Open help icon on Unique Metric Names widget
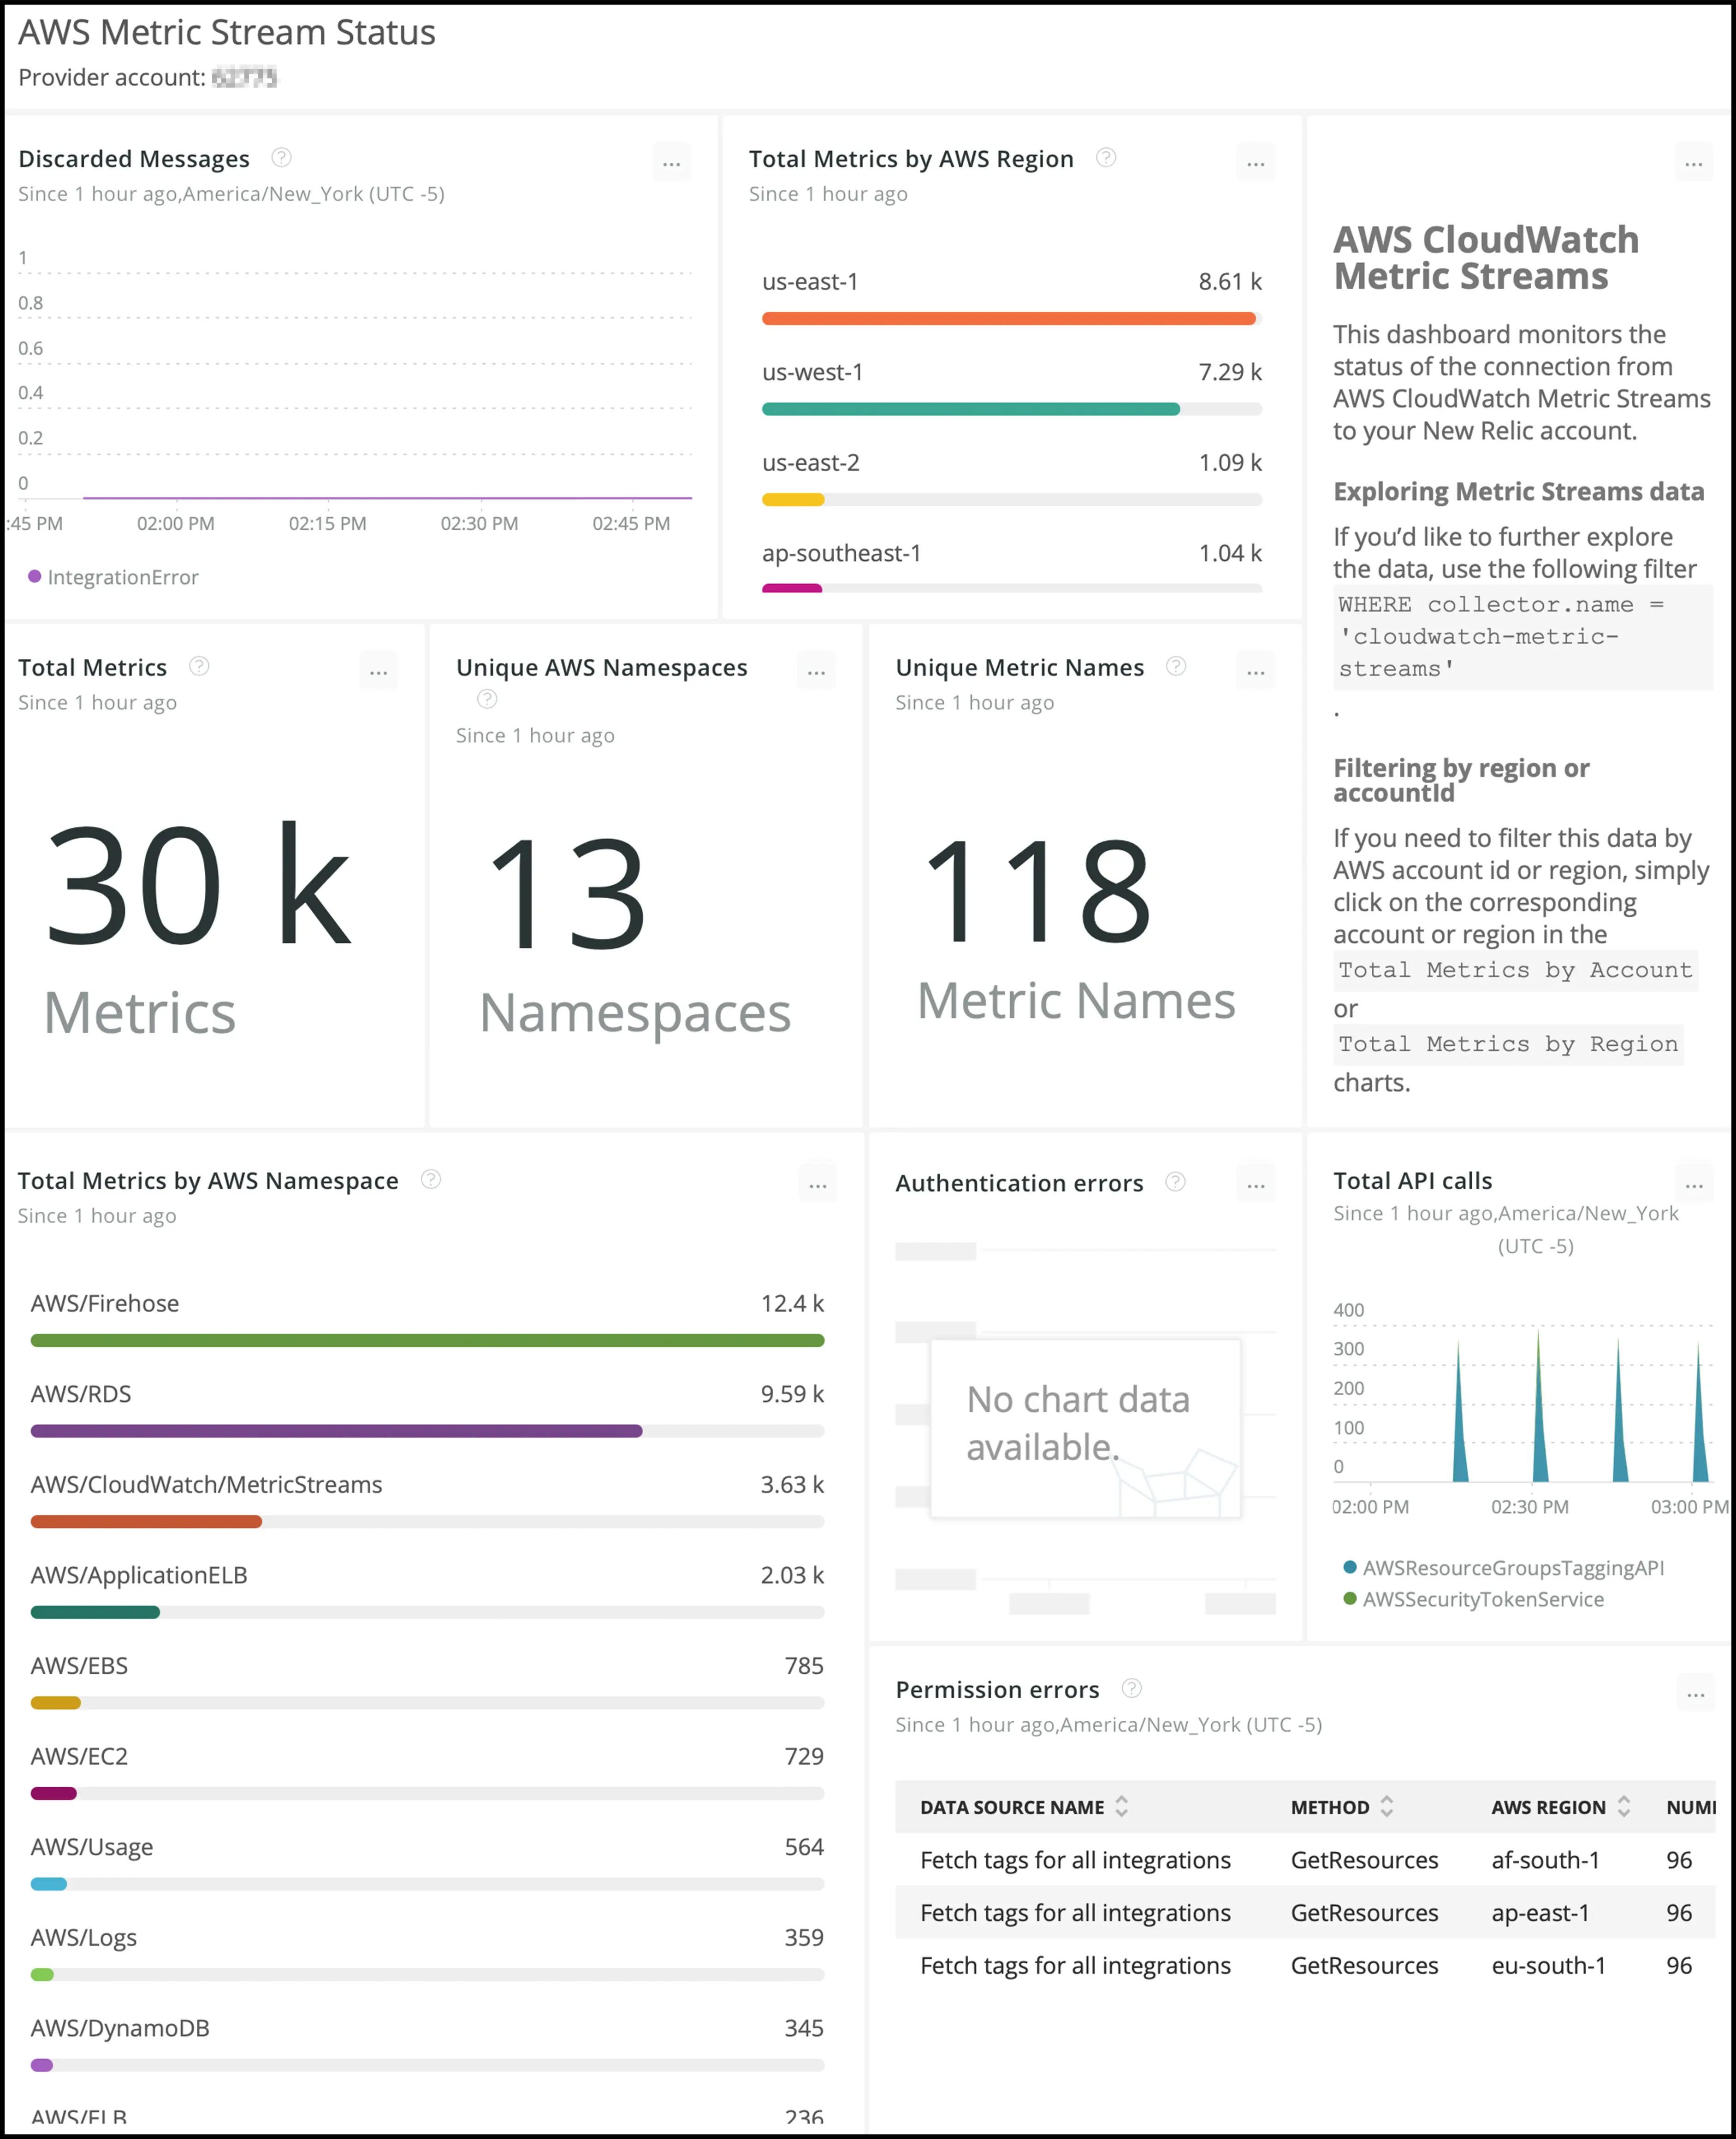This screenshot has width=1736, height=2139. coord(1175,666)
